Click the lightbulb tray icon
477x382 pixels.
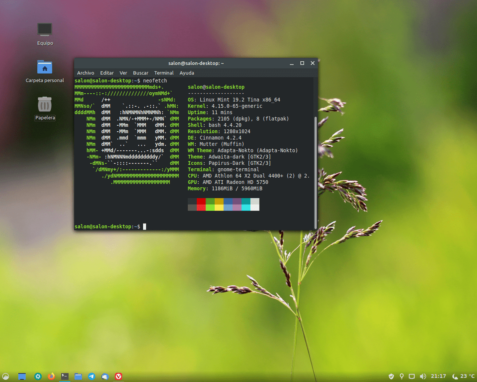click(401, 376)
